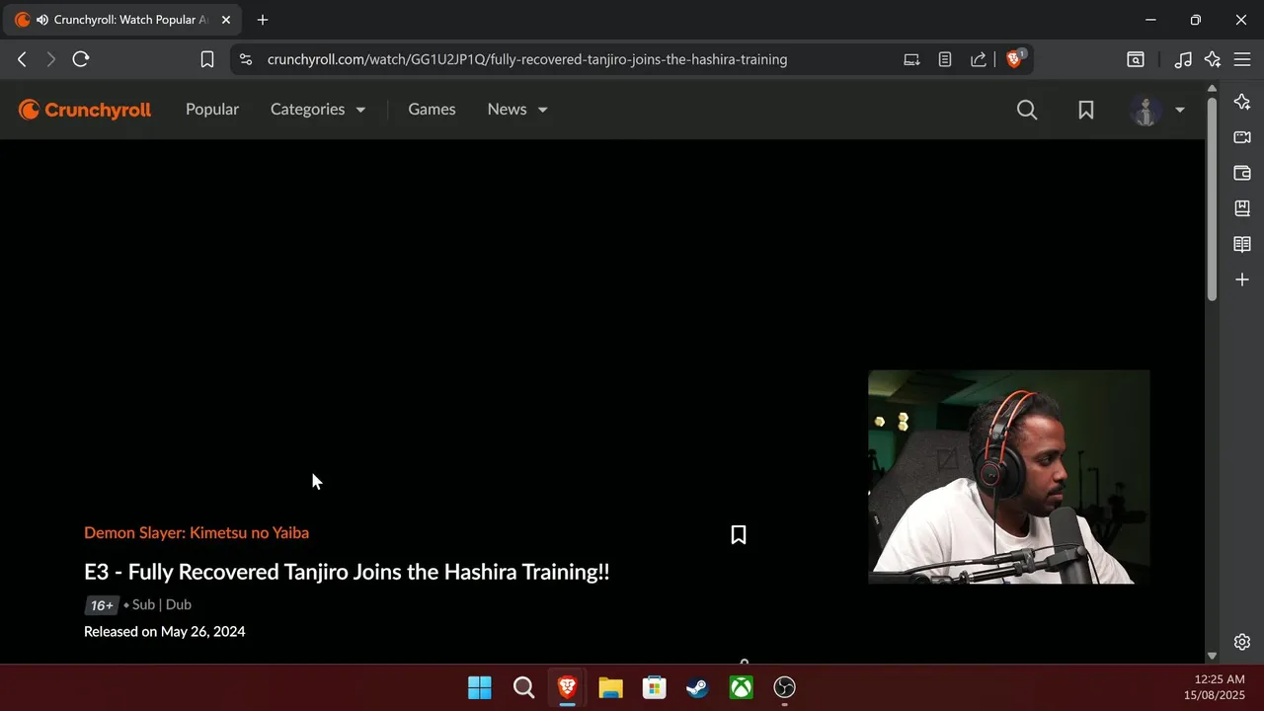Bookmark this page in browser toolbar
Image resolution: width=1264 pixels, height=711 pixels.
(207, 59)
